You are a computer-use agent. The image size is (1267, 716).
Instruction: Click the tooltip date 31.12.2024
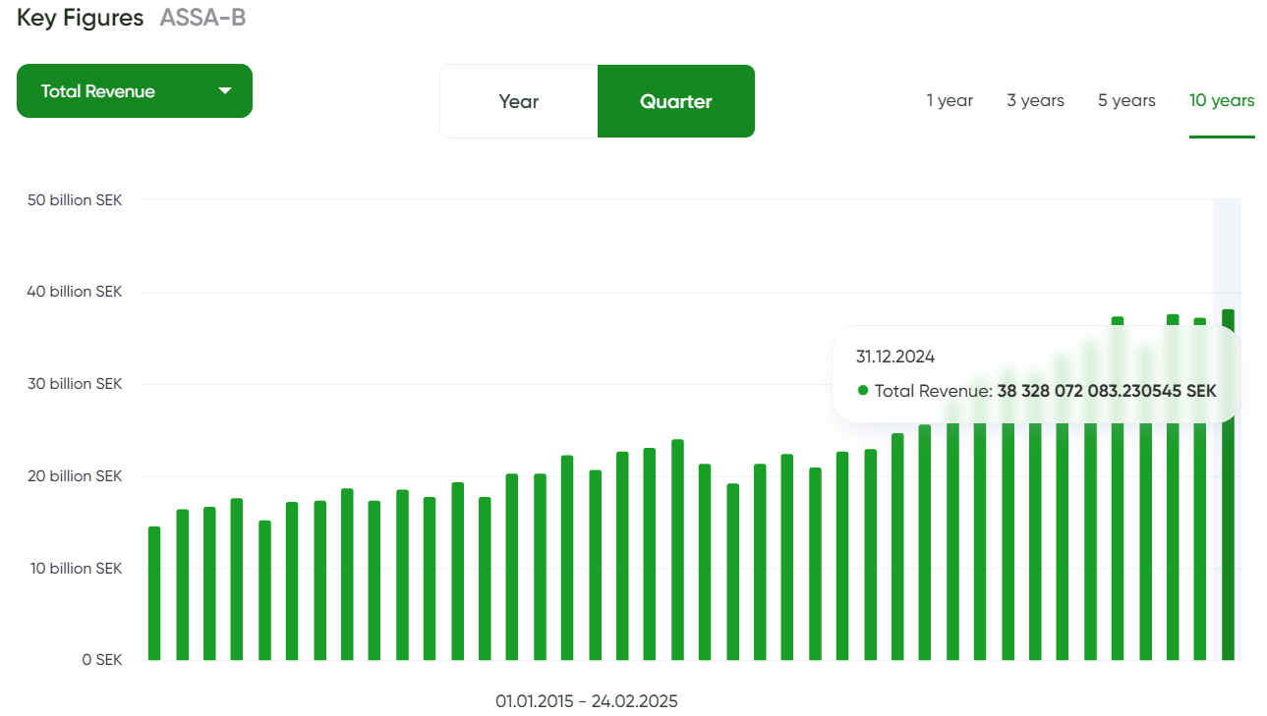[x=895, y=357]
